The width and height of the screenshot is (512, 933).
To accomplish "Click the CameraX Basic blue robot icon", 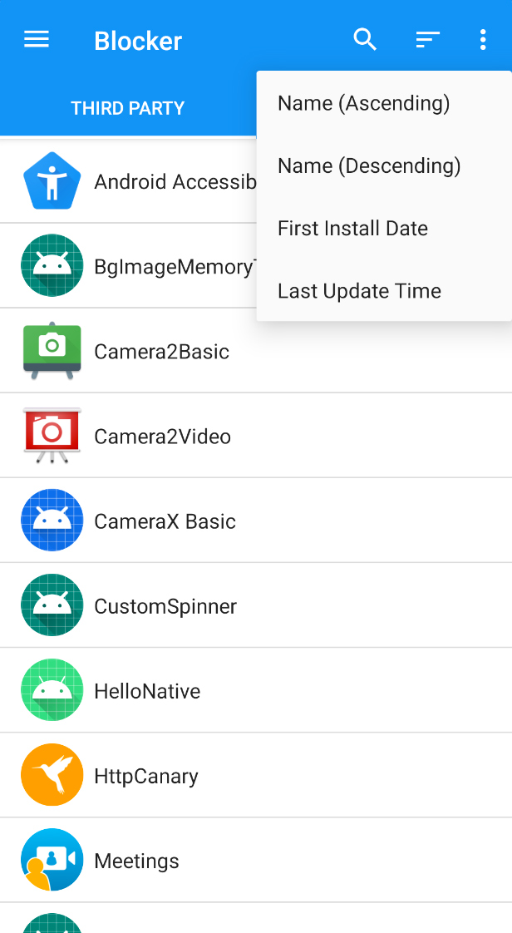I will [52, 520].
